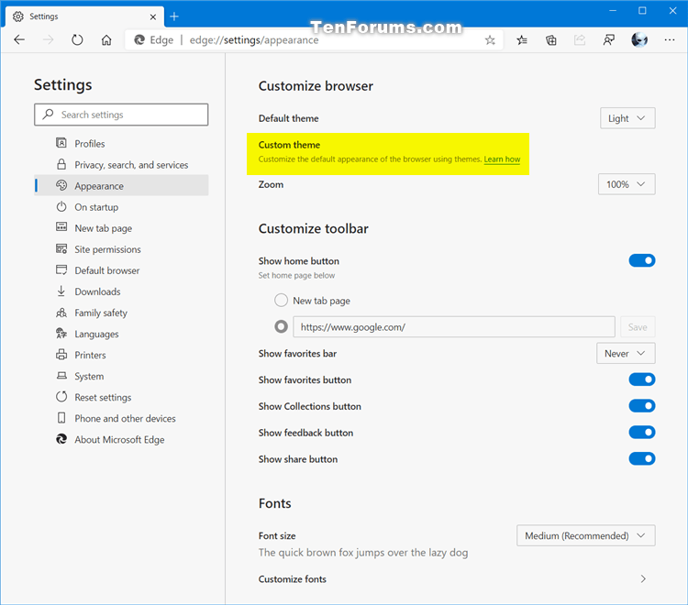The image size is (688, 605).
Task: Toggle Show share button switch
Action: [x=642, y=458]
